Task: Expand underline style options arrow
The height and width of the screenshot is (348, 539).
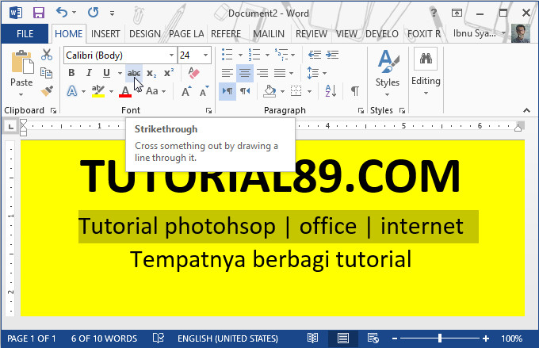Action: pos(120,73)
